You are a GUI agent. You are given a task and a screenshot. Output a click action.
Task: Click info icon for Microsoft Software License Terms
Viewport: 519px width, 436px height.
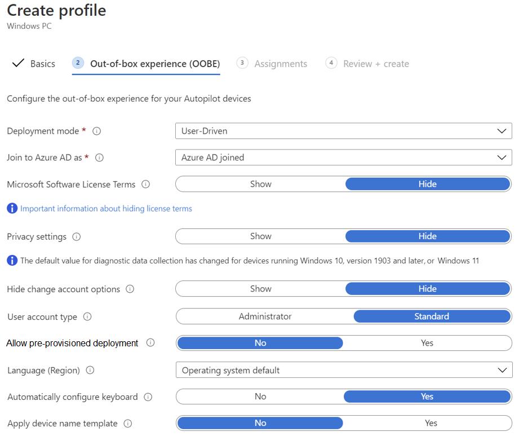tap(145, 184)
